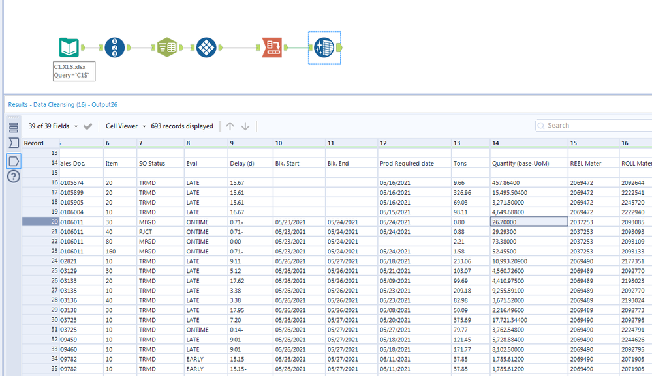Click the output anchor icon in results sidebar
652x376 pixels.
coord(13,161)
